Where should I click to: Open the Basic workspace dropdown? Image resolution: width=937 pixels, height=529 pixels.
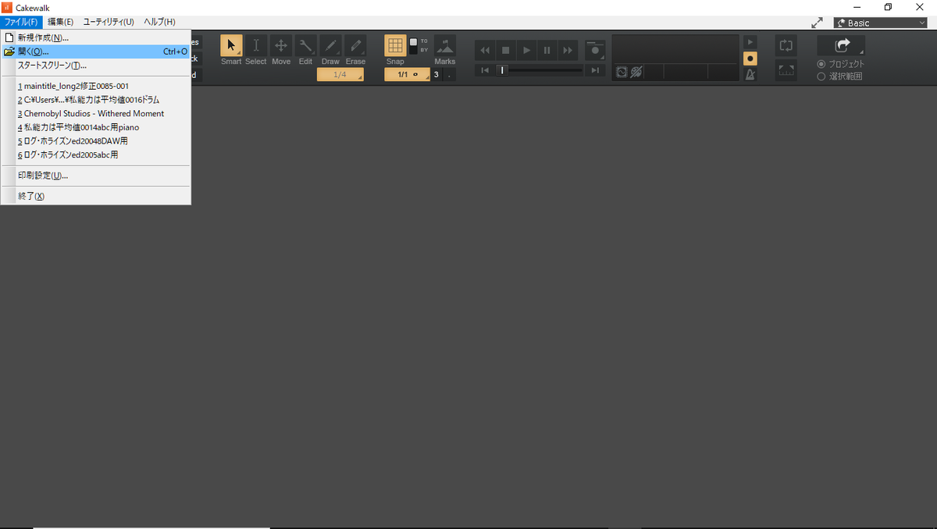881,23
